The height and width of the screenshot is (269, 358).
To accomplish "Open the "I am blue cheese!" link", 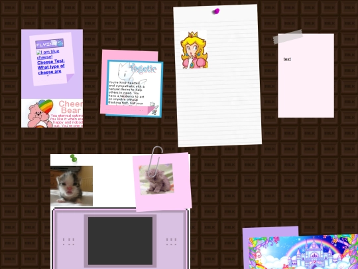I will (x=48, y=54).
